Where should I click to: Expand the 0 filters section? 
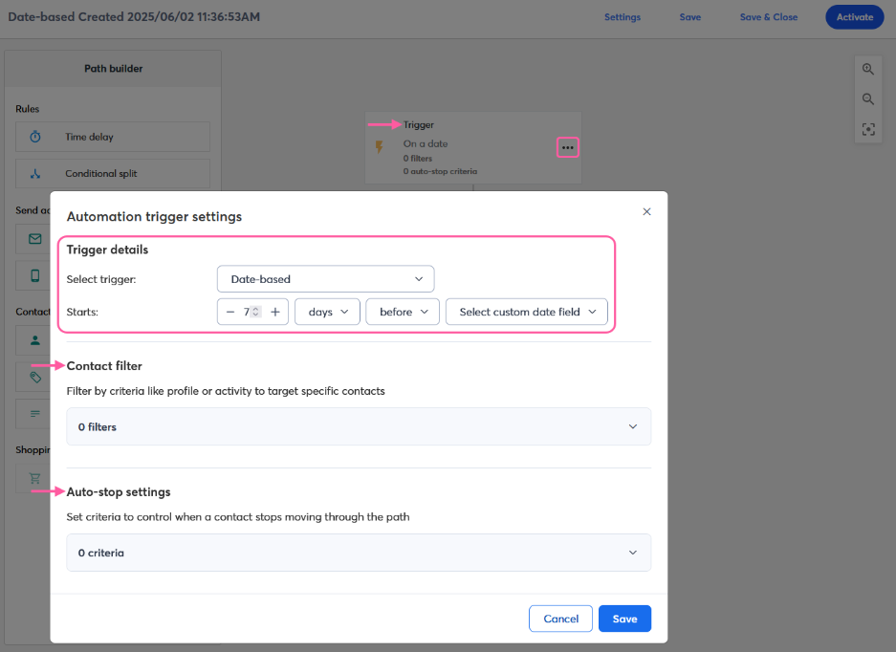[359, 426]
